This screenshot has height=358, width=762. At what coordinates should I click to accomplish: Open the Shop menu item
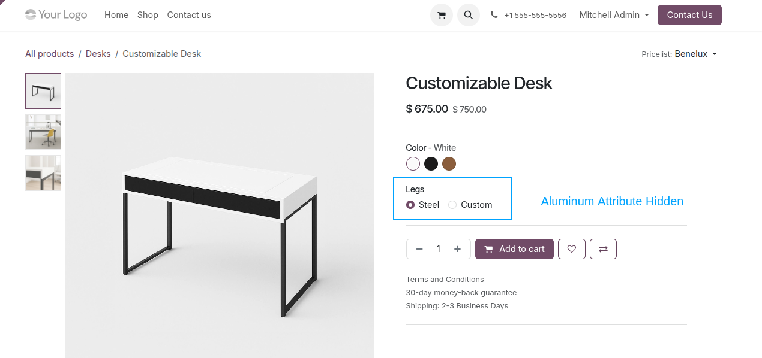pyautogui.click(x=148, y=15)
